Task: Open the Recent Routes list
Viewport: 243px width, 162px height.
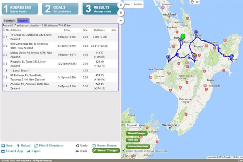Action: (x=104, y=145)
